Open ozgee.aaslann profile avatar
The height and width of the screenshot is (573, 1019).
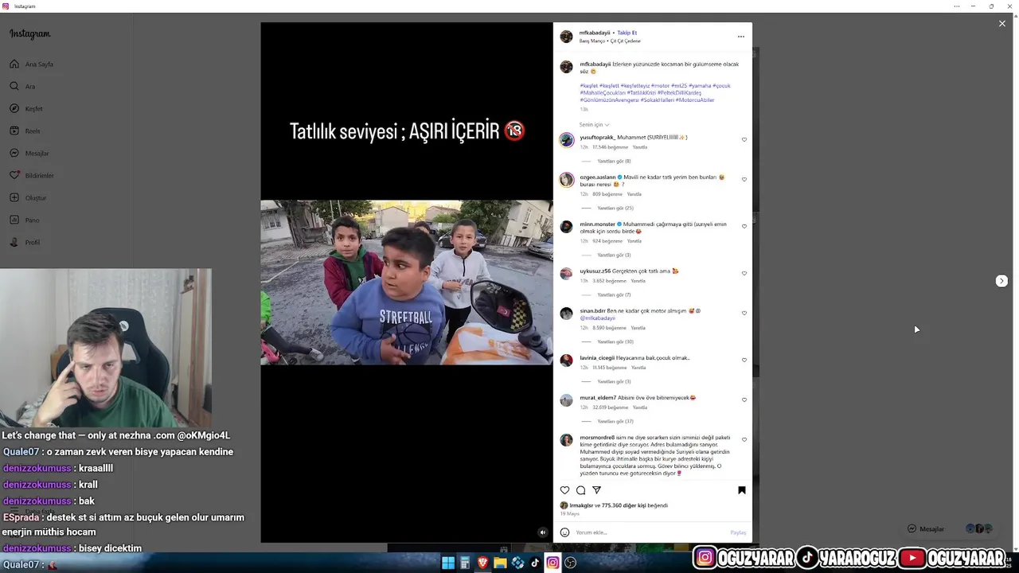pos(566,180)
